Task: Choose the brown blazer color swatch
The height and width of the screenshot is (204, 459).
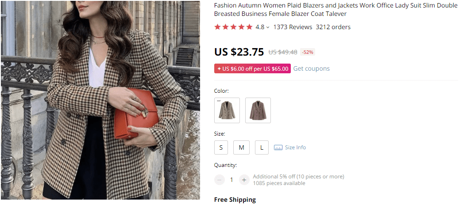Action: tap(258, 110)
